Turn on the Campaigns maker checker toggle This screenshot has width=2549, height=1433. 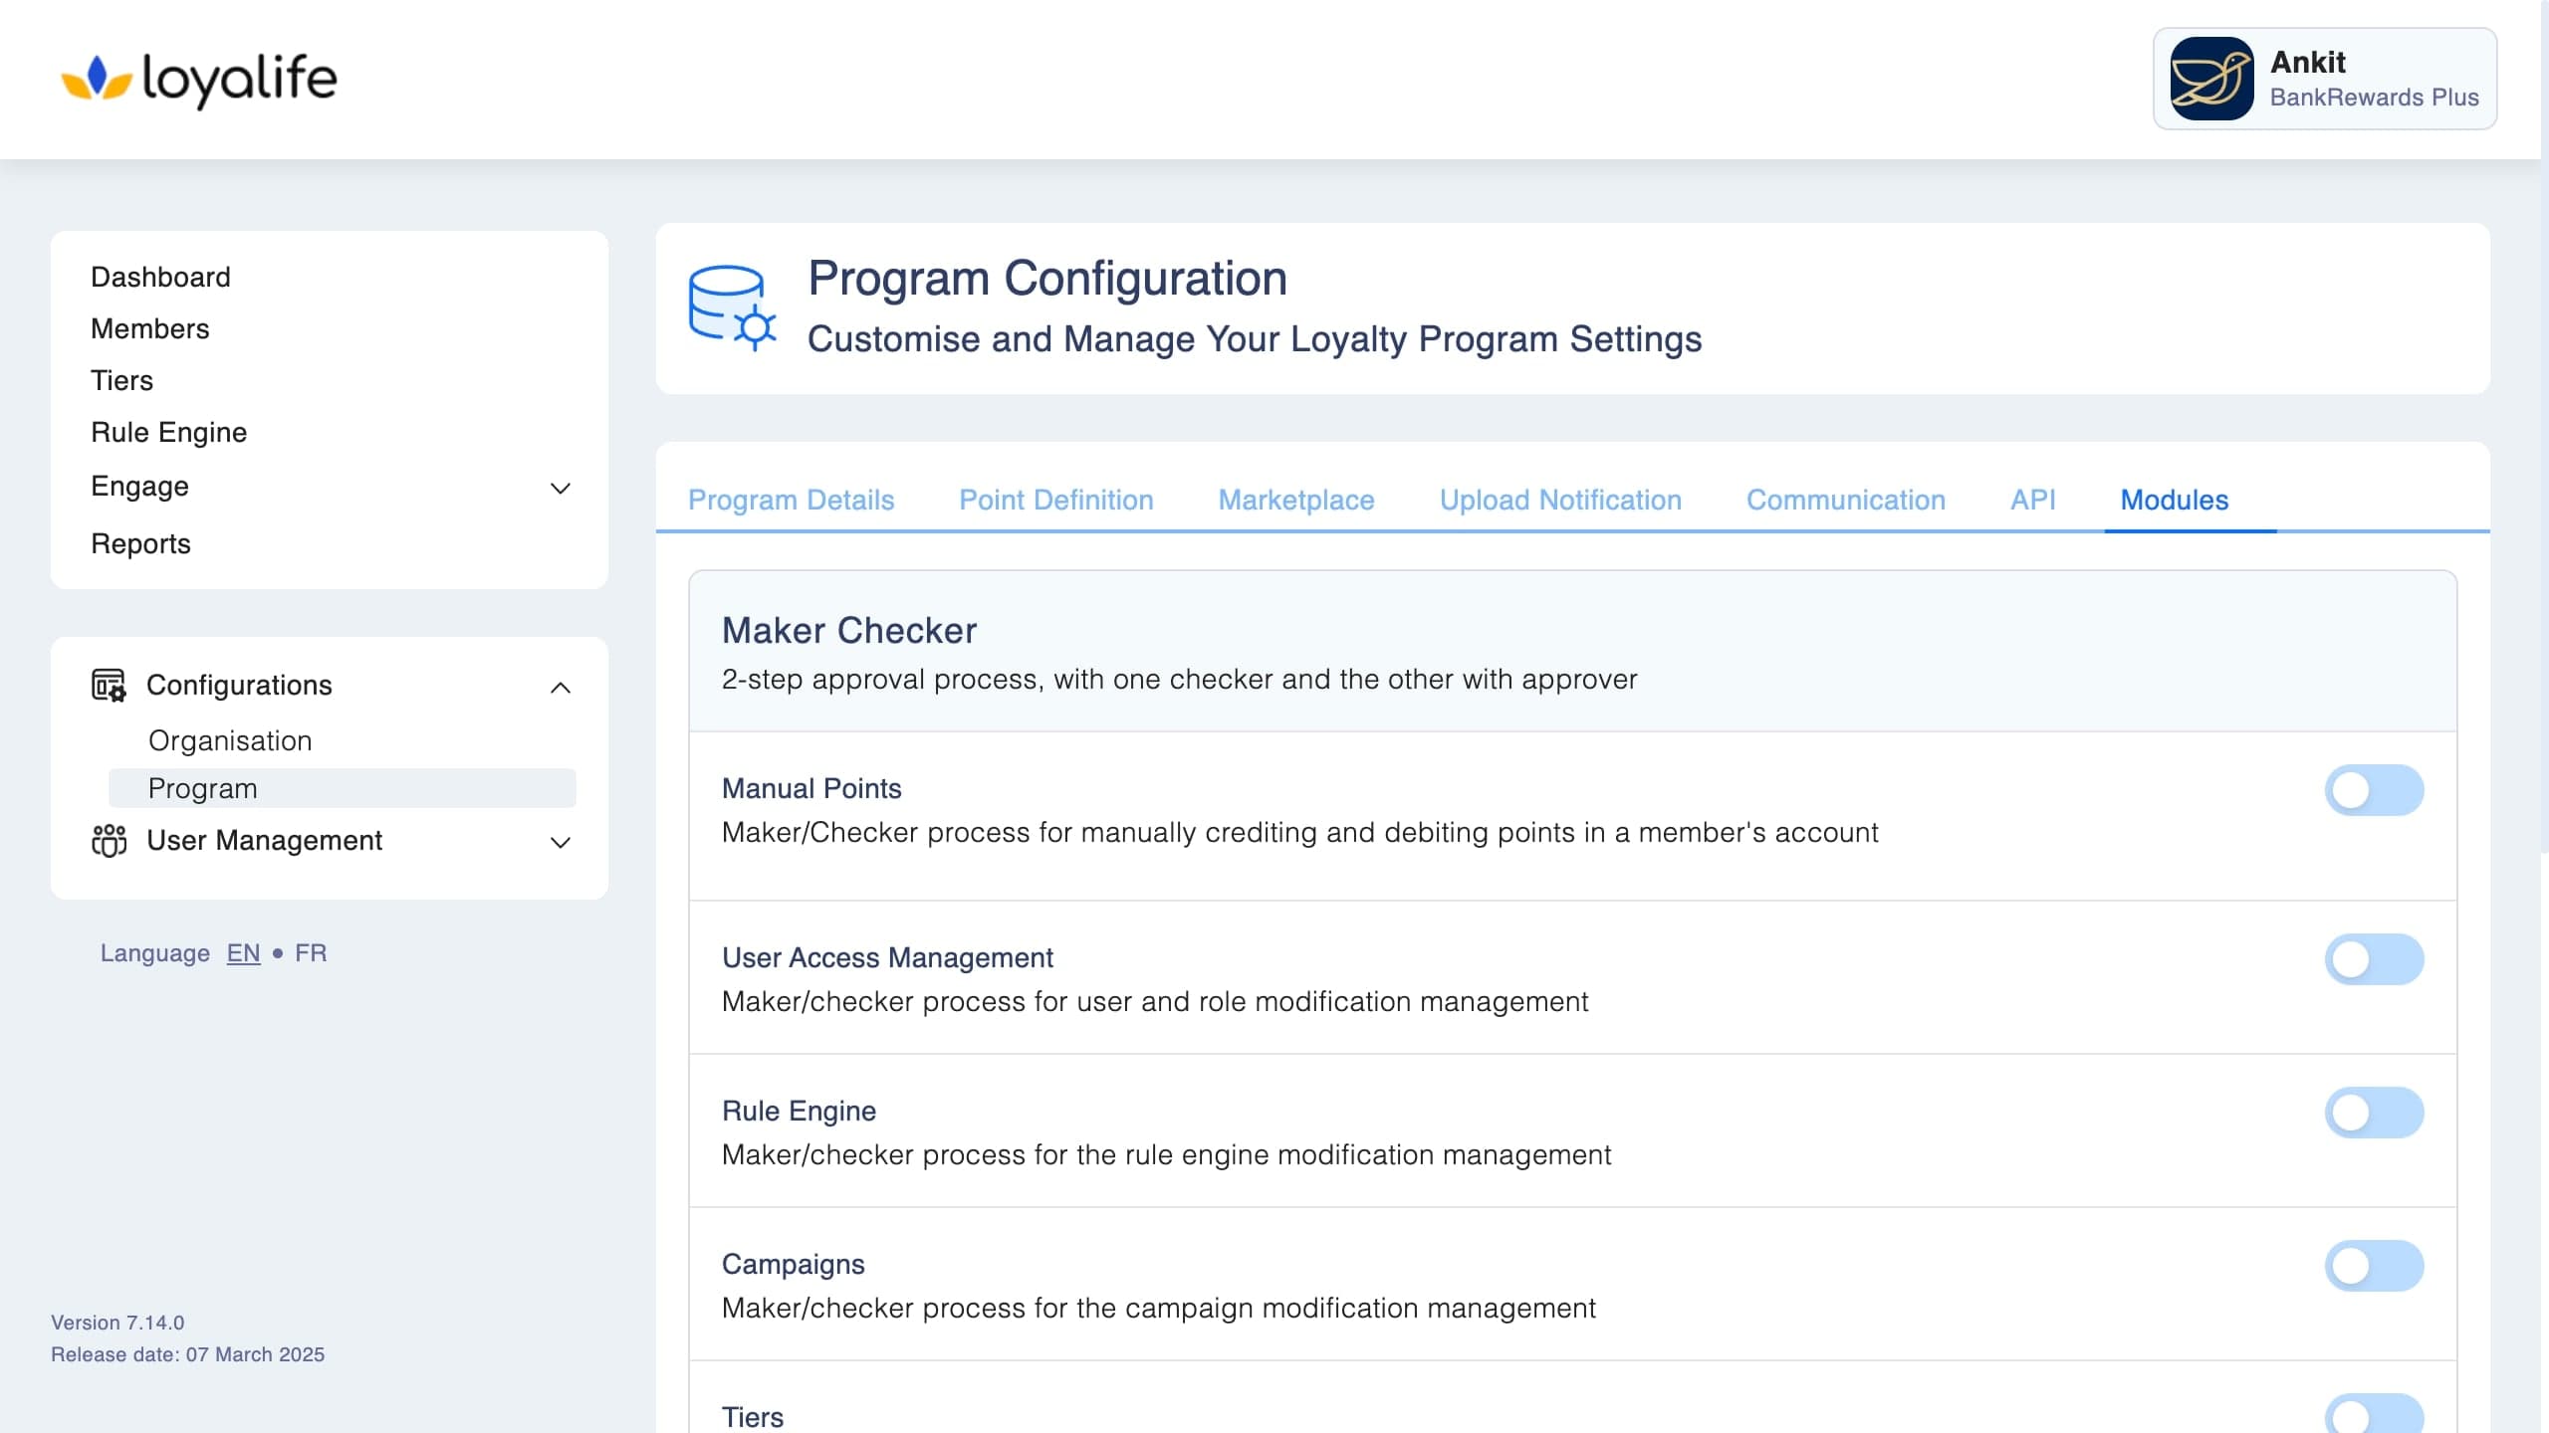[2374, 1266]
